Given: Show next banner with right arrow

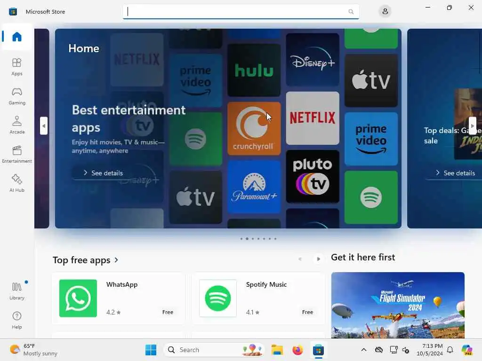Looking at the screenshot, I should pos(473,126).
